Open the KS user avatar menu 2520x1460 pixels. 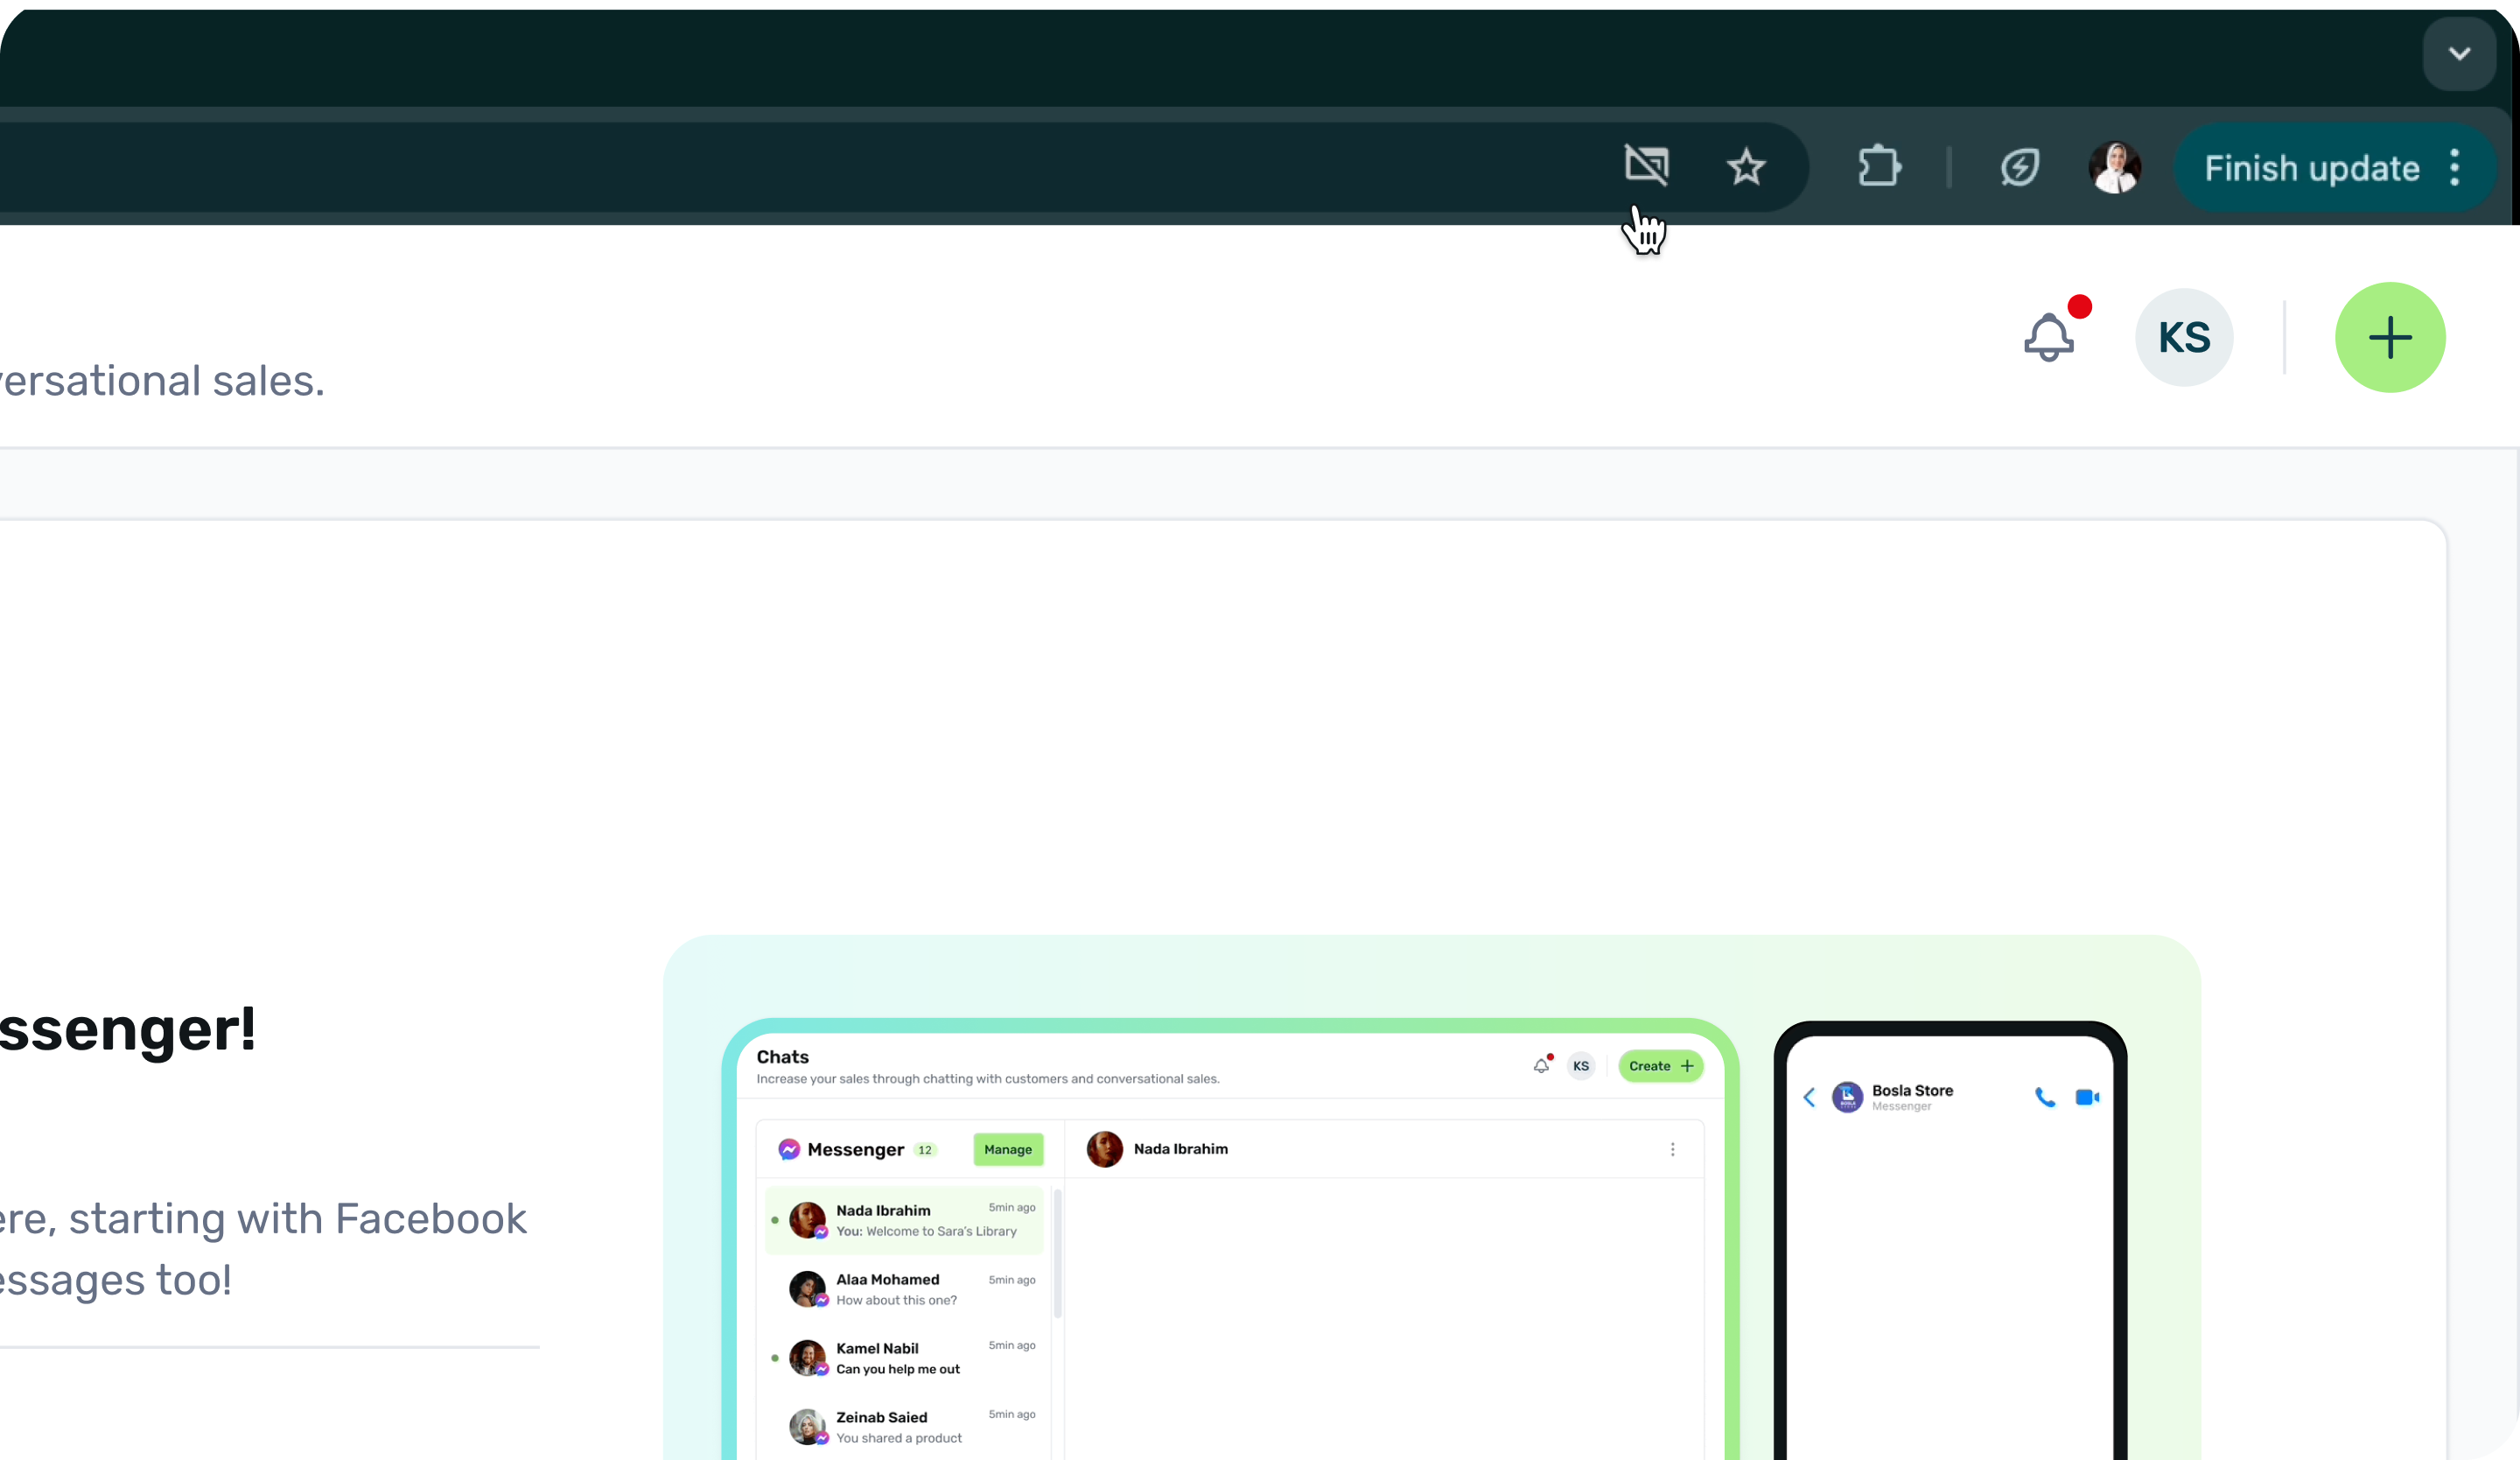[2184, 338]
